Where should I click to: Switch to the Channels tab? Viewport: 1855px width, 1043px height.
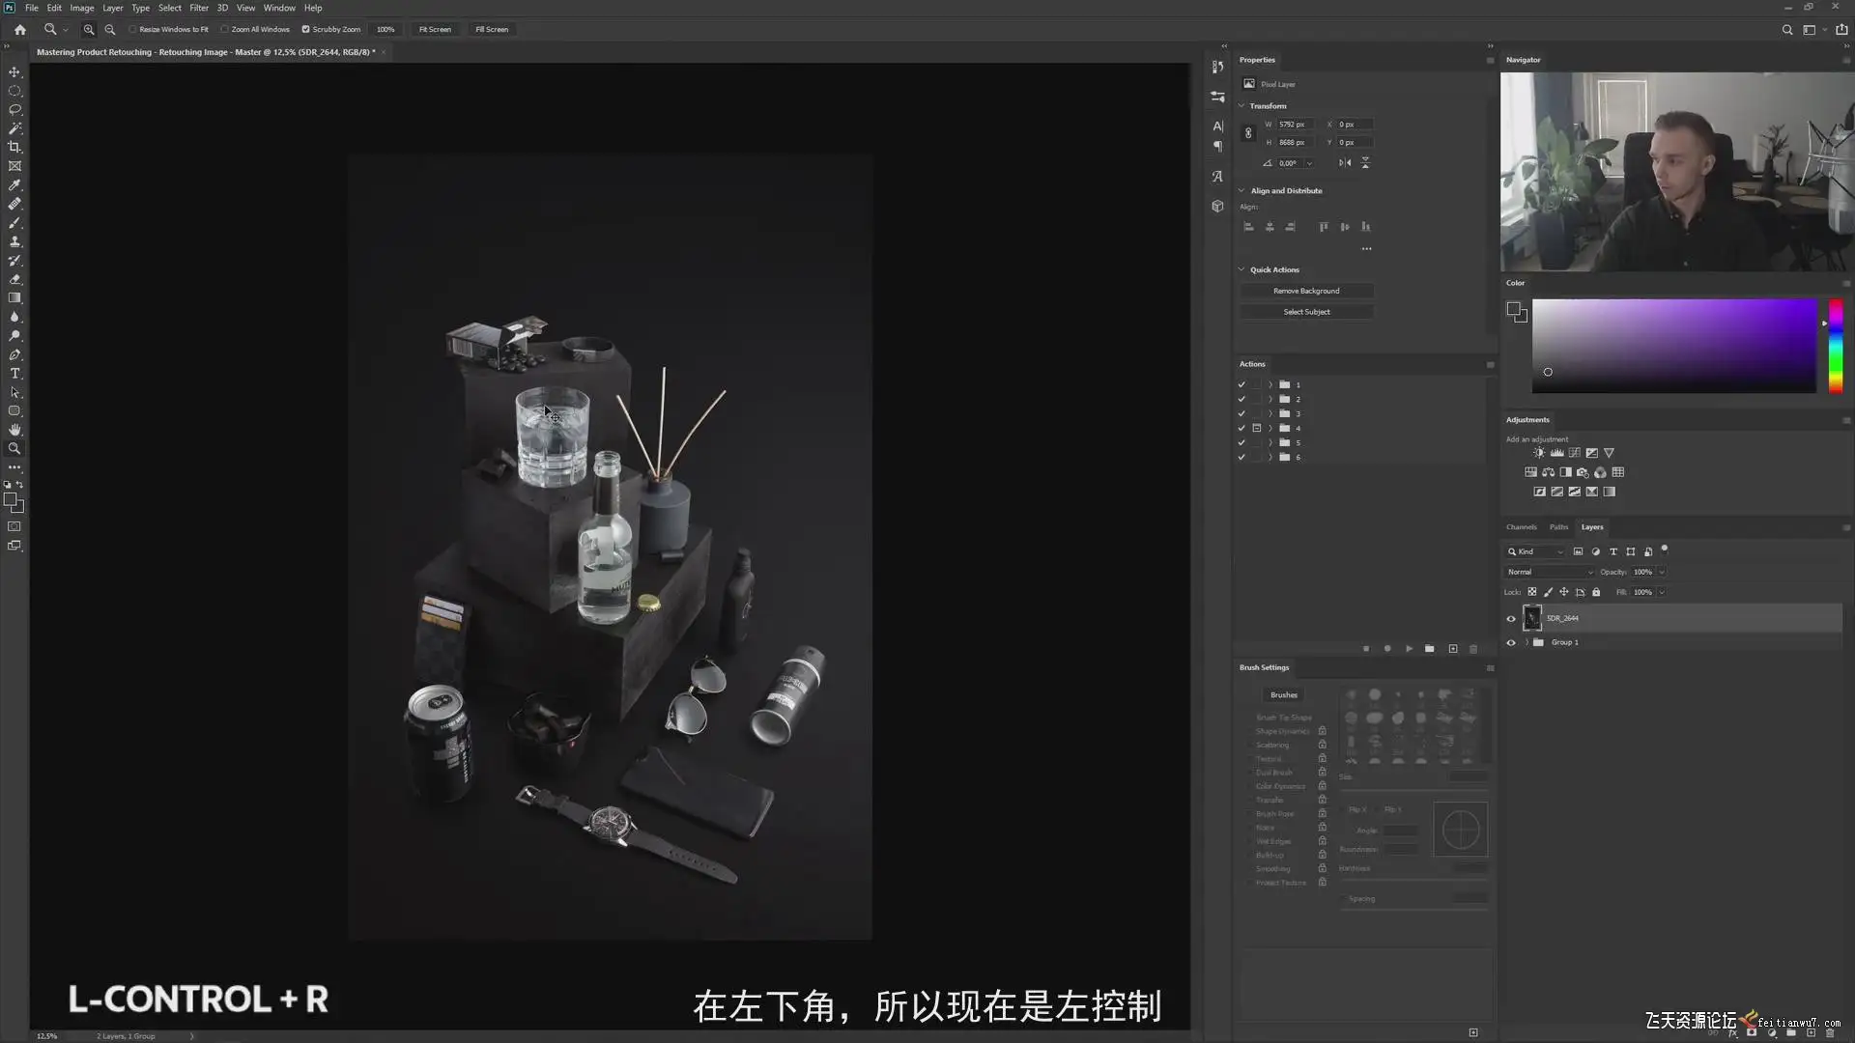[x=1521, y=527]
